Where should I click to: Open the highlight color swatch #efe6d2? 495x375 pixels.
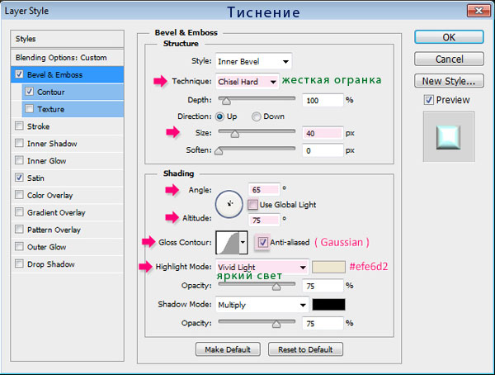[328, 267]
